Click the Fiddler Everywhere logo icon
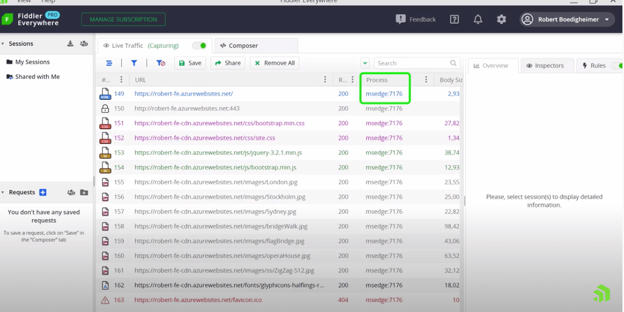Viewport: 624px width, 312px height. click(7, 19)
